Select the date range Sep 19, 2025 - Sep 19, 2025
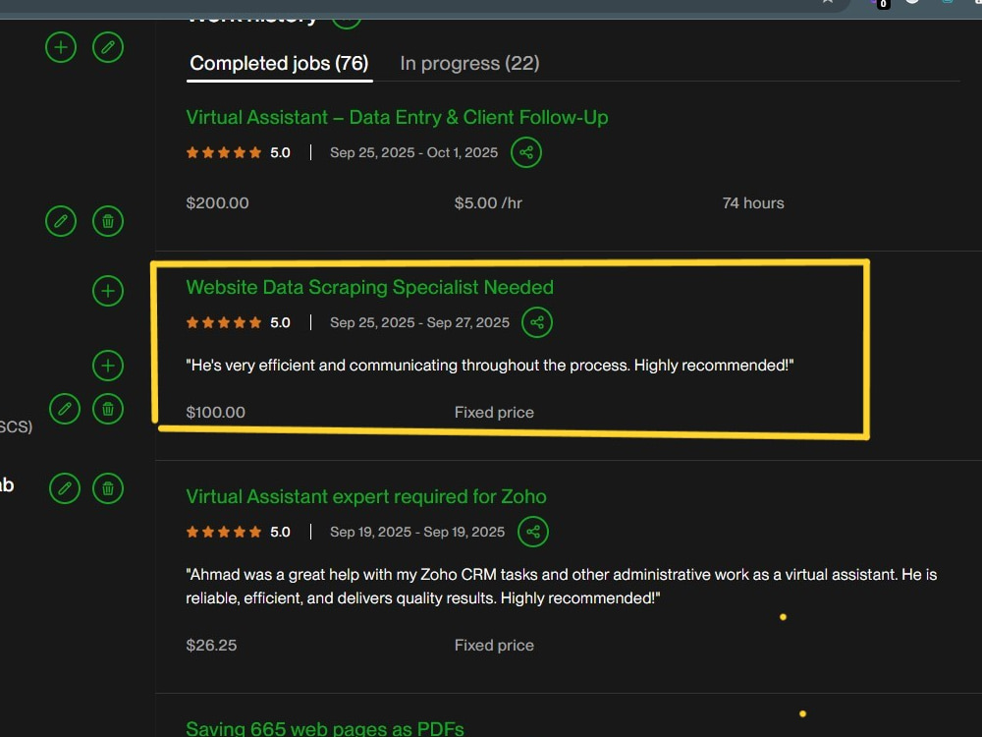 point(417,532)
